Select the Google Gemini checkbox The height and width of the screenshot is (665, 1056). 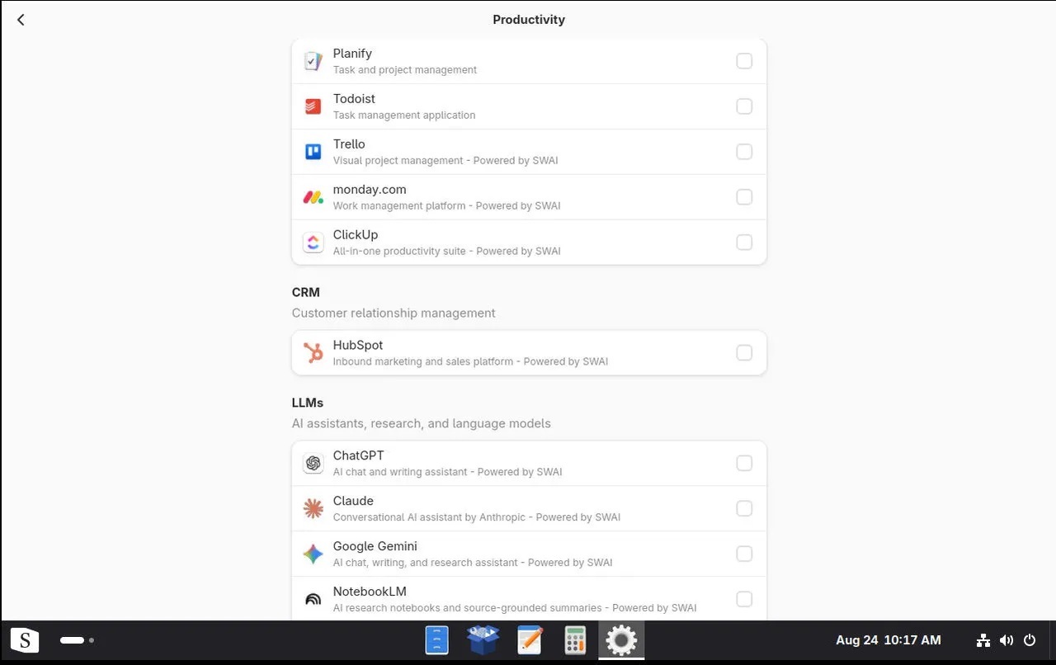coord(744,554)
